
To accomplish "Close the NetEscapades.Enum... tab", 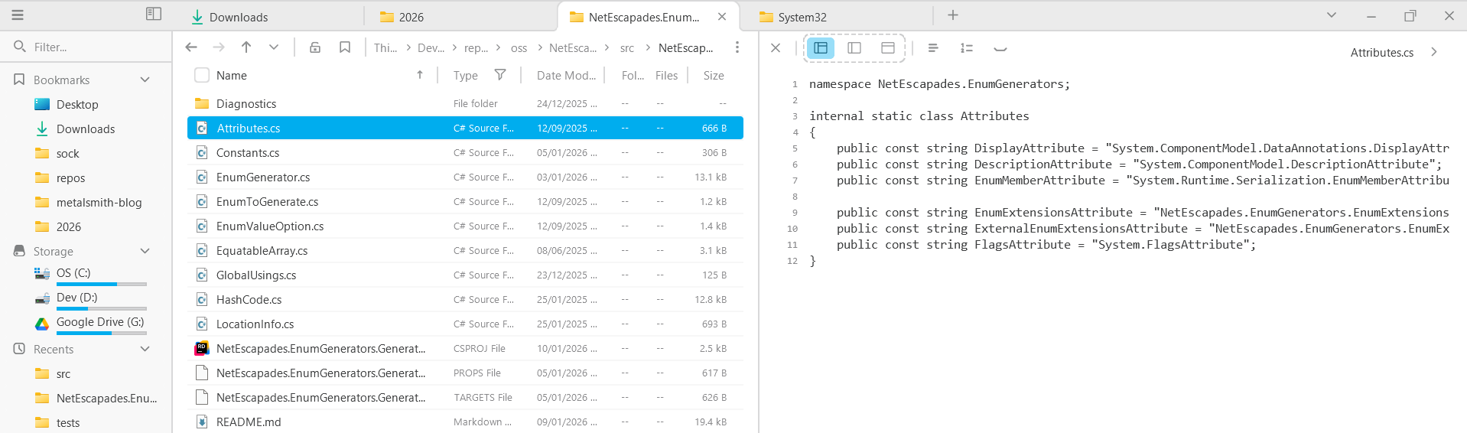I will 722,16.
